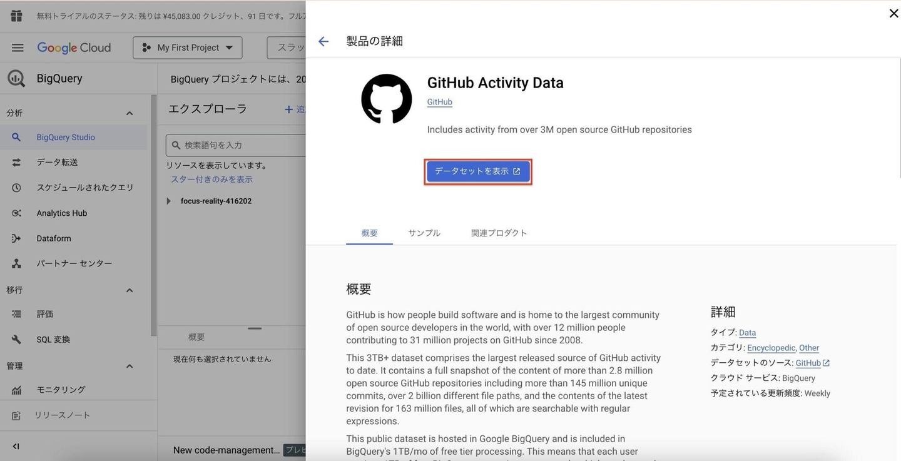Collapse the 管理 section
The height and width of the screenshot is (461, 901).
pos(130,366)
